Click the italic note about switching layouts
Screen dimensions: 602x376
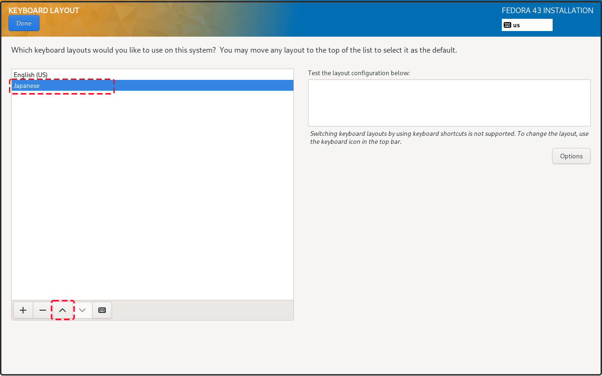[x=449, y=137]
